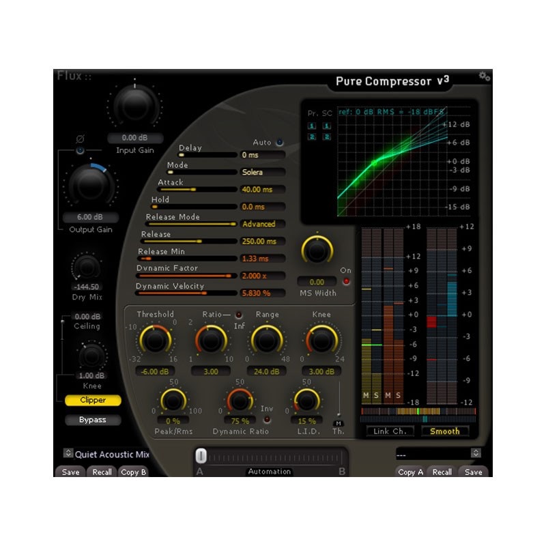546x546 pixels.
Task: Click the Dry Mix knob
Action: coord(87,267)
